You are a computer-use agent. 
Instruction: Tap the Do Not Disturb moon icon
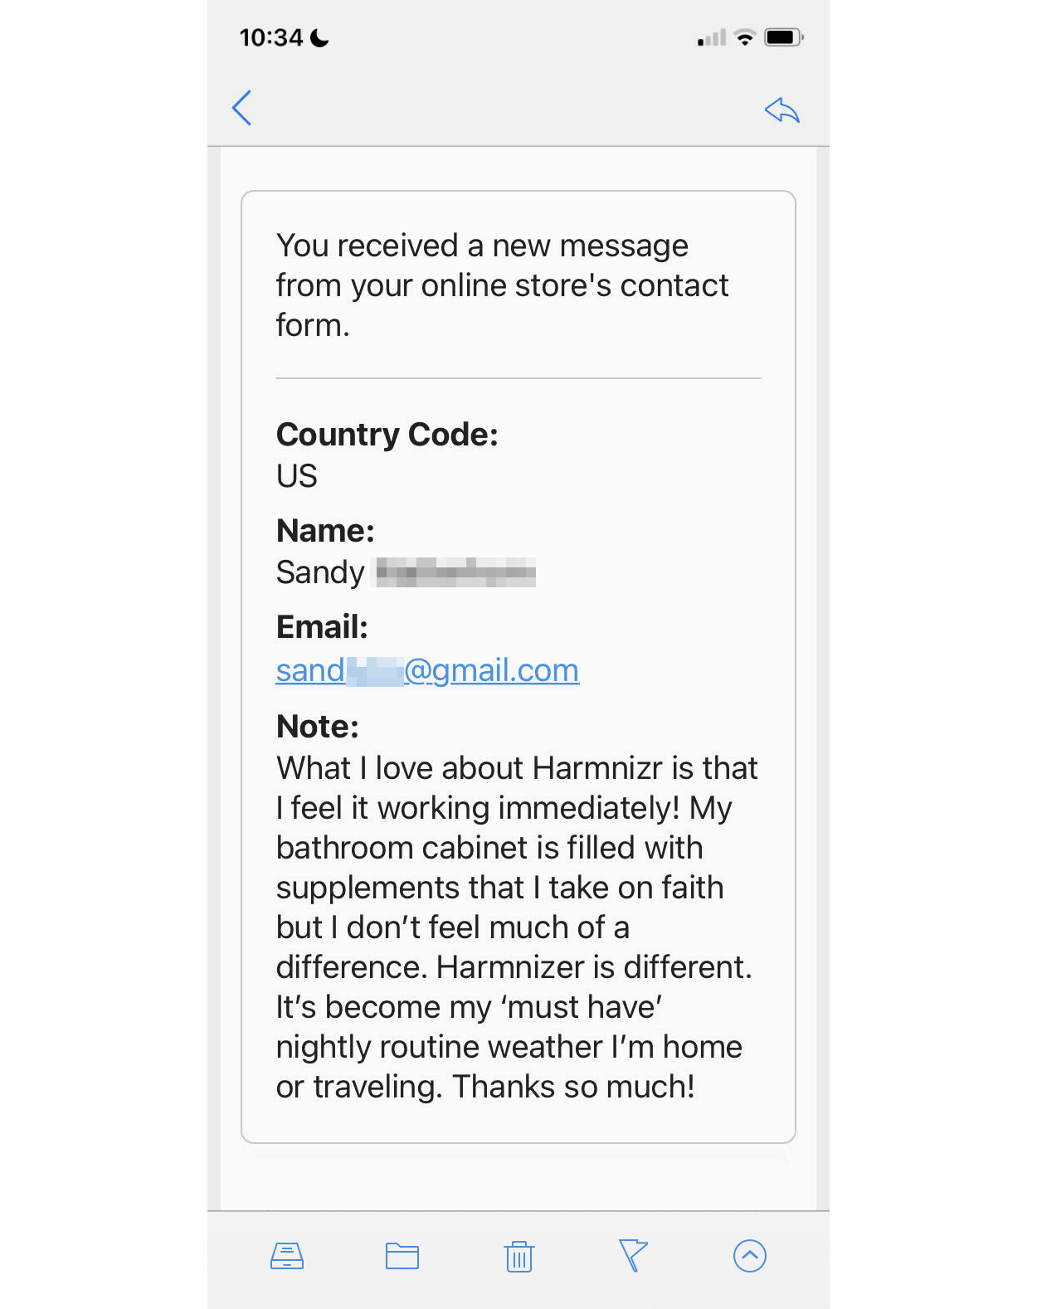(319, 38)
